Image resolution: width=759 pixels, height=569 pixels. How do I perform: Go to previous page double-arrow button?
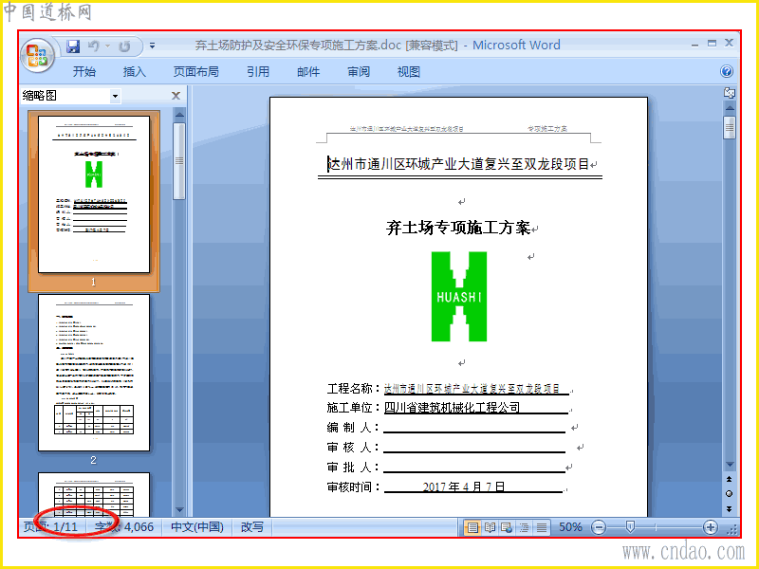coord(730,479)
